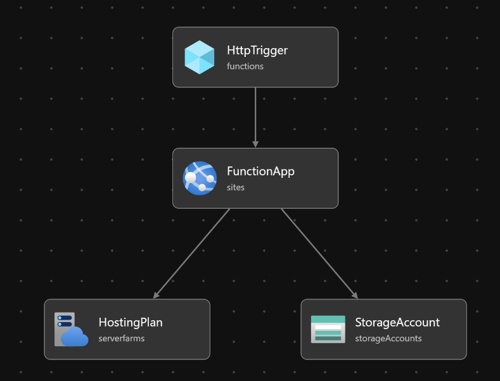Click the HostingPlan server cloud icon
The image size is (500, 381).
coord(72,329)
